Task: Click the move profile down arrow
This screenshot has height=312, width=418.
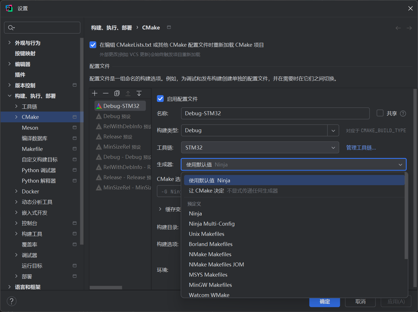Action: tap(139, 93)
